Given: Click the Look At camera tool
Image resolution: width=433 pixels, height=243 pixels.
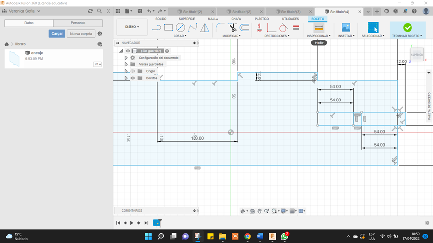Looking at the screenshot, I should [252, 211].
